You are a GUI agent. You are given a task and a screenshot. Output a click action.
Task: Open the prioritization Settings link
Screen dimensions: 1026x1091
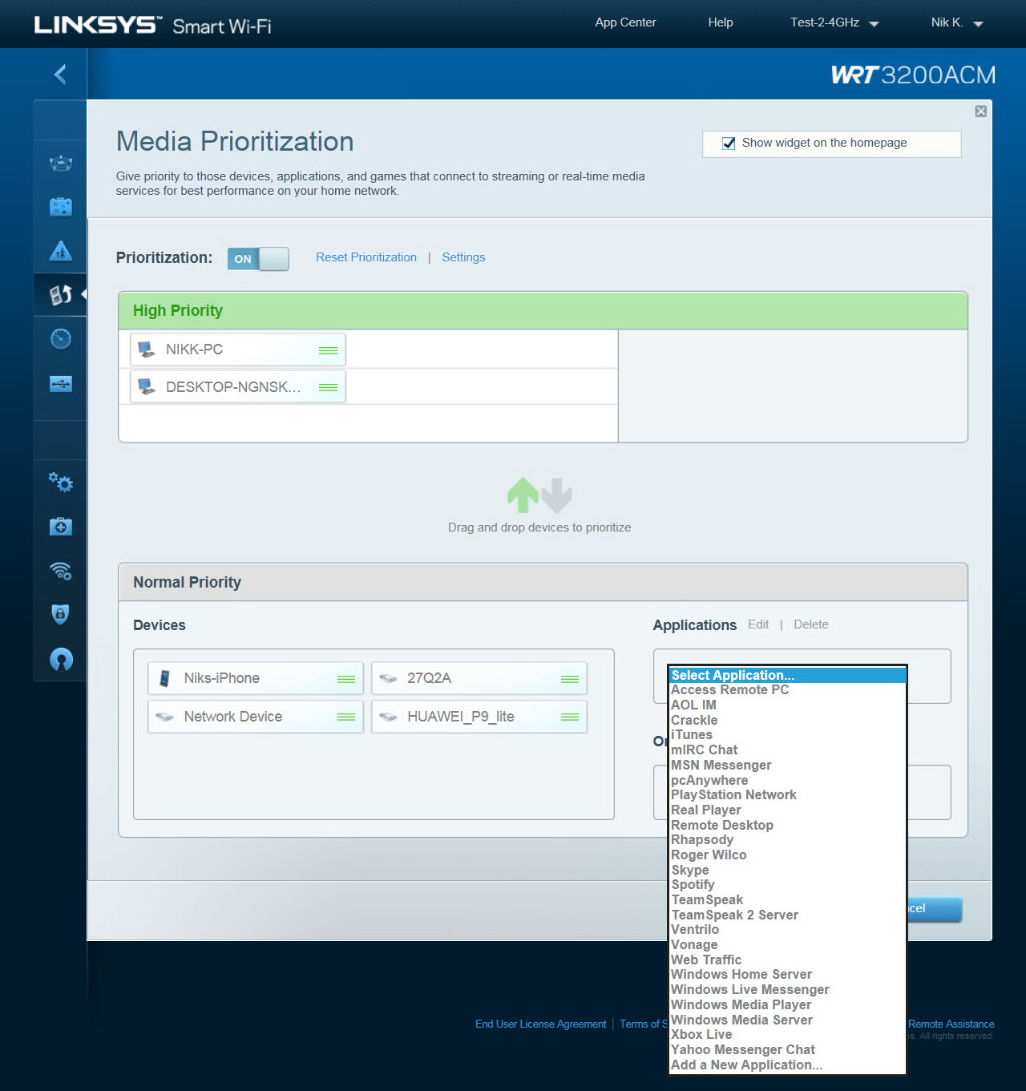point(463,257)
